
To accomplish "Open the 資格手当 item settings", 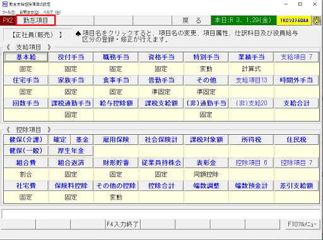I will click(x=161, y=57).
